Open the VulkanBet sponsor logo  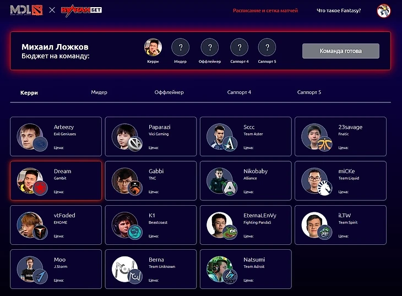(82, 10)
